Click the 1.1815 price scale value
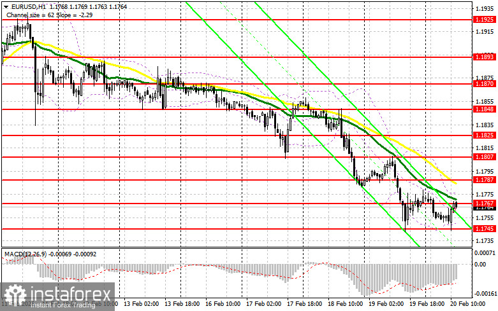The height and width of the screenshot is (311, 498). click(x=485, y=148)
